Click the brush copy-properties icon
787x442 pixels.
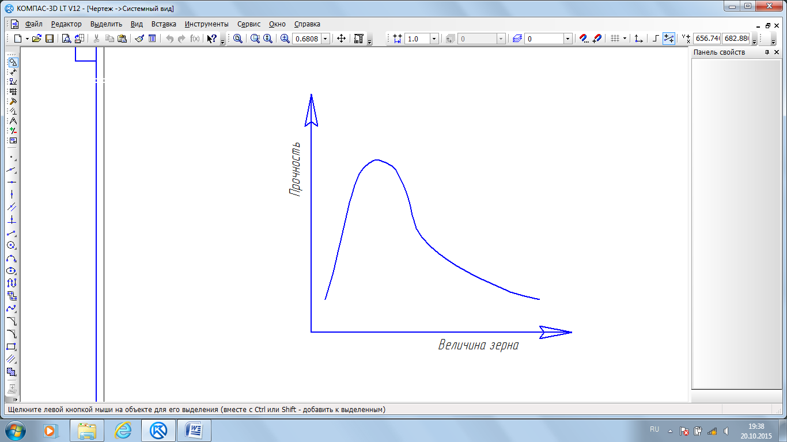[139, 39]
